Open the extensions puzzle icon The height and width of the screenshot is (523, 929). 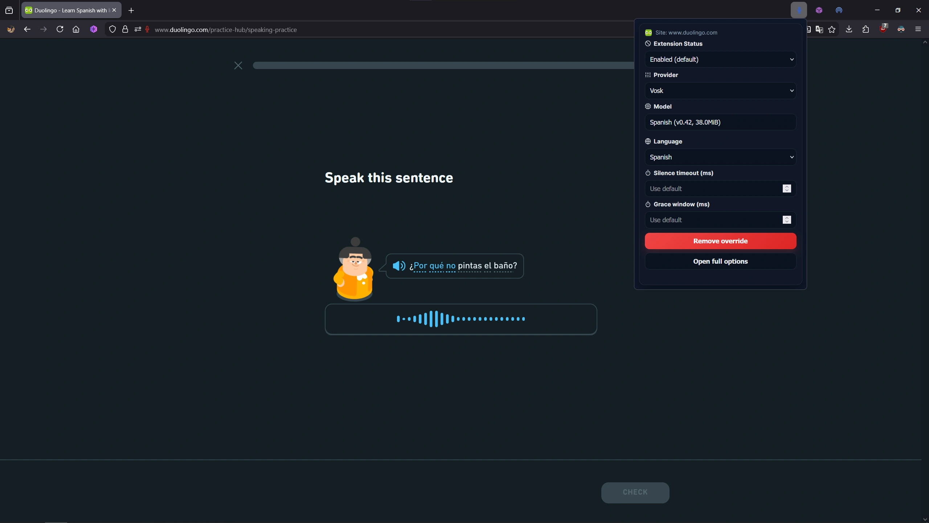pyautogui.click(x=865, y=29)
